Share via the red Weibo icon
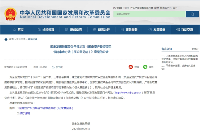Image resolution: width=201 pixels, height=136 pixels. (x=131, y=67)
